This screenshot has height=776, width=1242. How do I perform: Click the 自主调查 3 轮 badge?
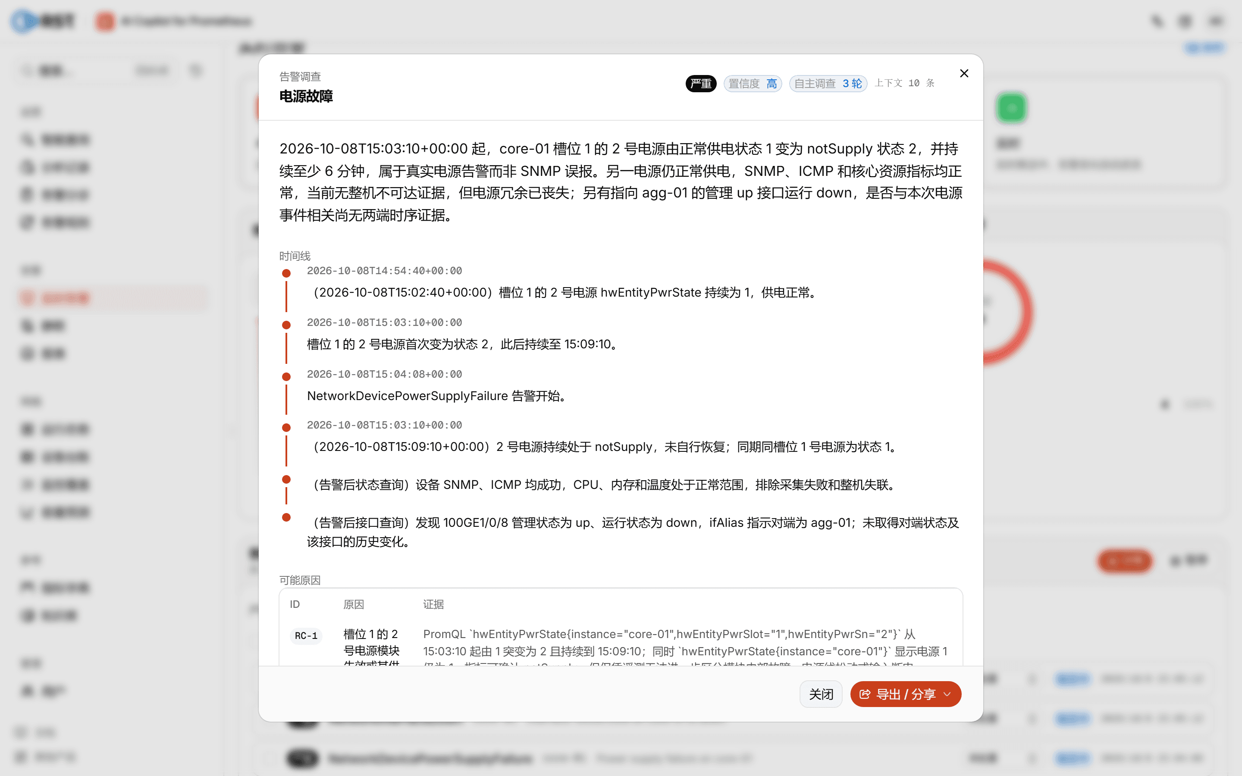[828, 84]
